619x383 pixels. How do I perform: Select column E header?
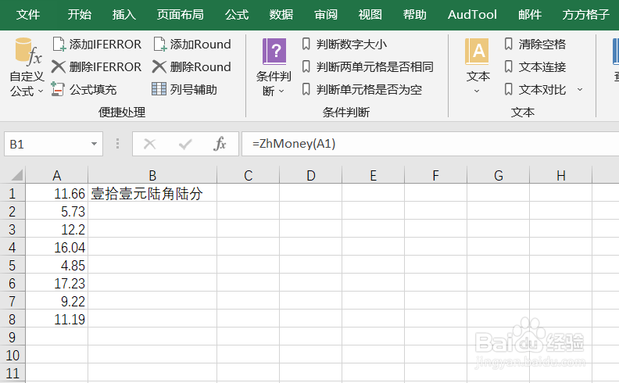[x=373, y=175]
